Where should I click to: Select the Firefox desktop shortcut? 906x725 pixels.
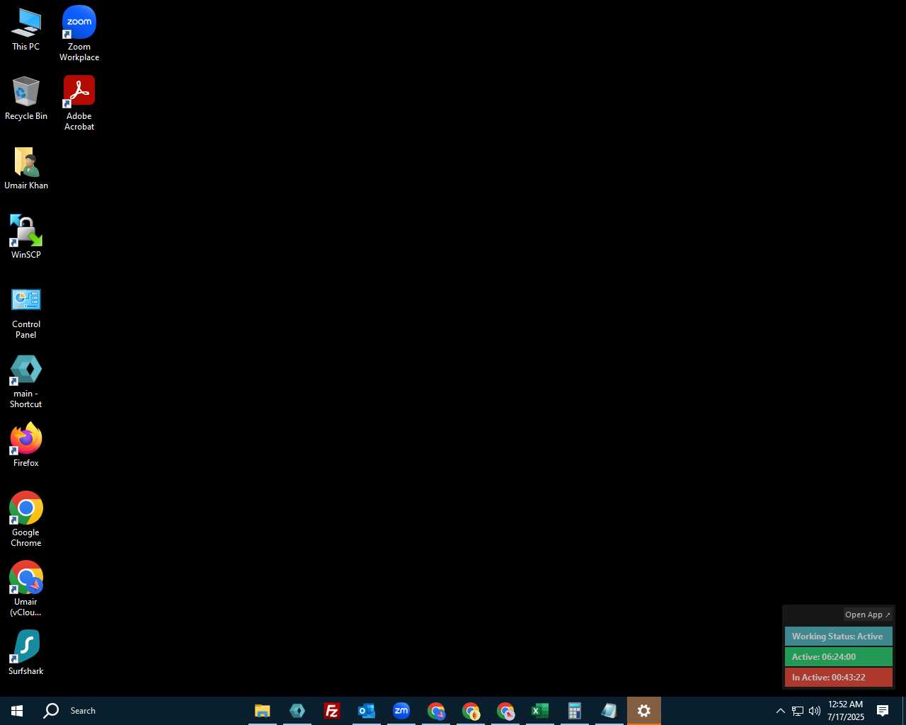click(25, 445)
